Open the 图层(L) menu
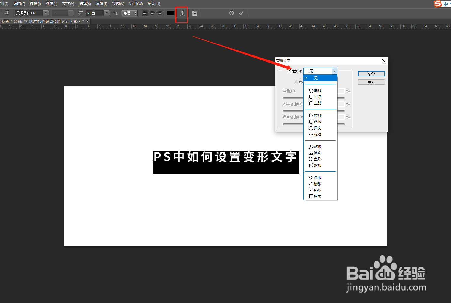Screen dimensions: 451x303 point(52,4)
